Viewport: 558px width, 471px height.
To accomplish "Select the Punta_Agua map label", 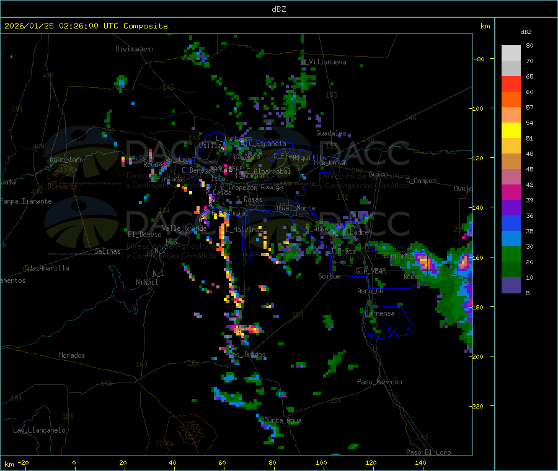I will [283, 420].
